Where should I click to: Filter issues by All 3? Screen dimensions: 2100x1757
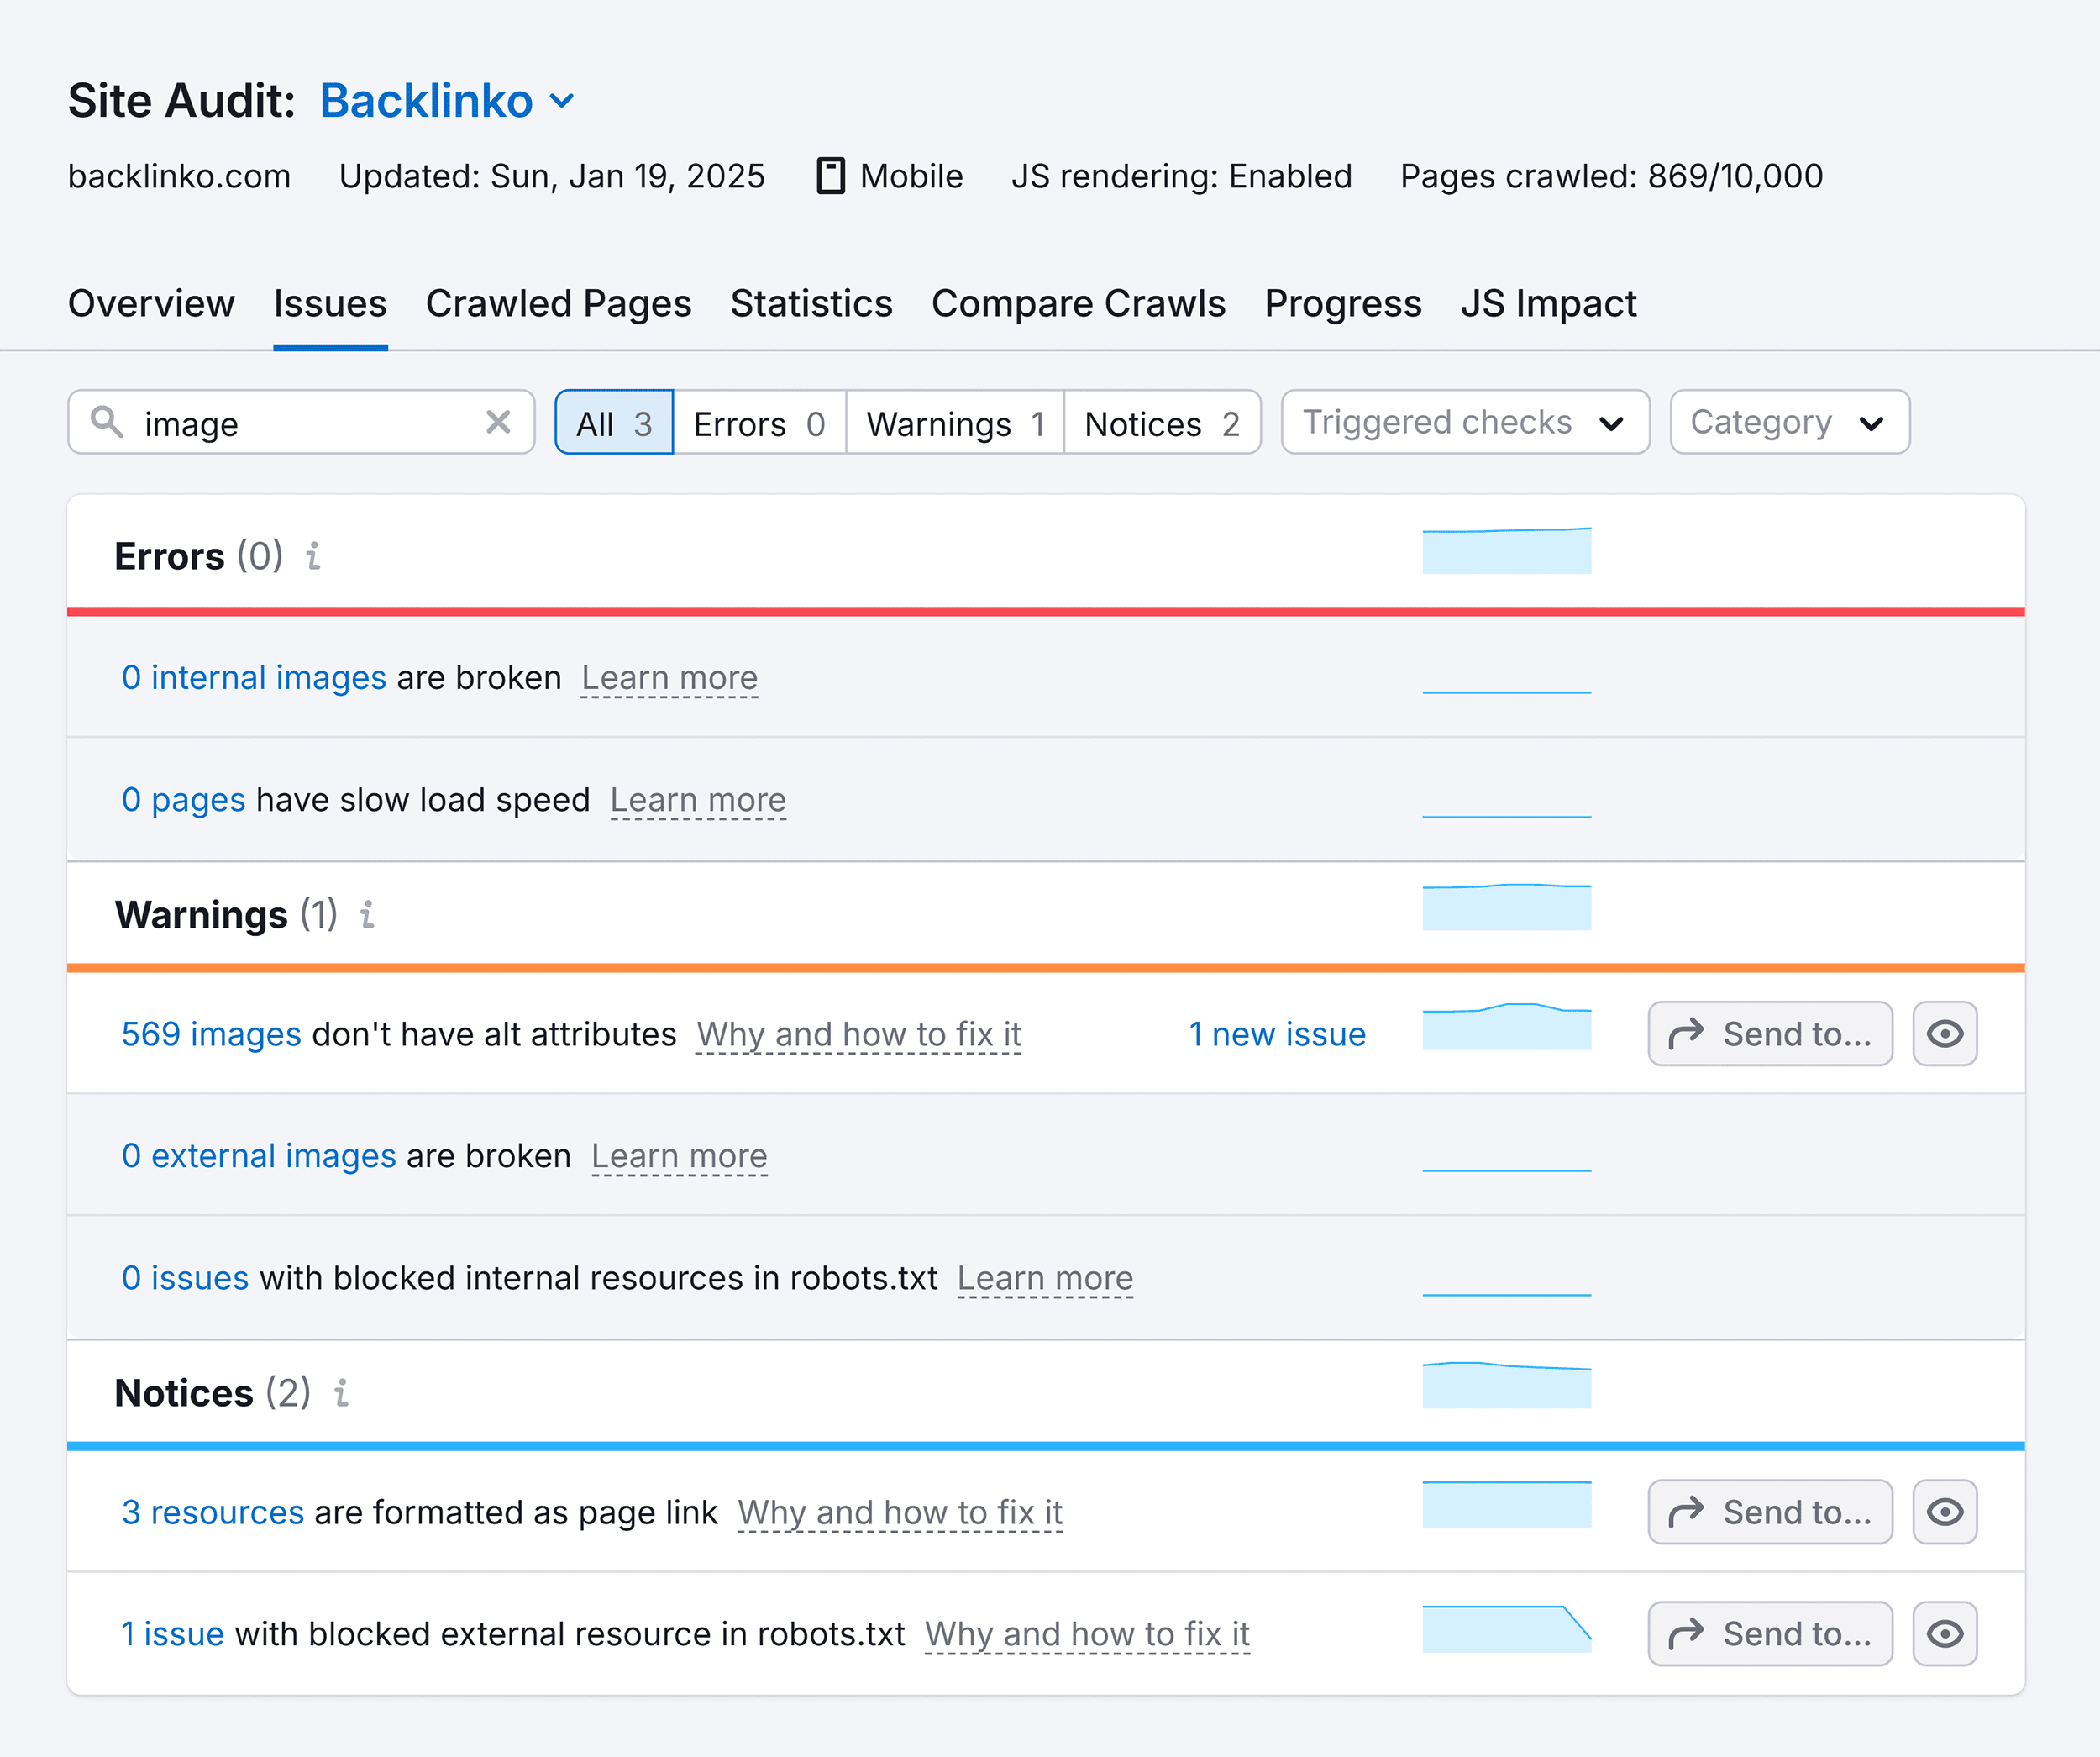pos(614,423)
